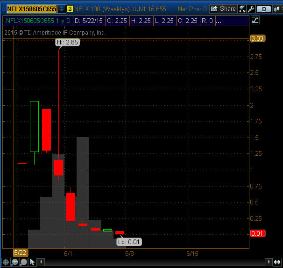Viewport: 283px width, 268px height.
Task: Click the scroll left arrow button
Action: [x=41, y=262]
